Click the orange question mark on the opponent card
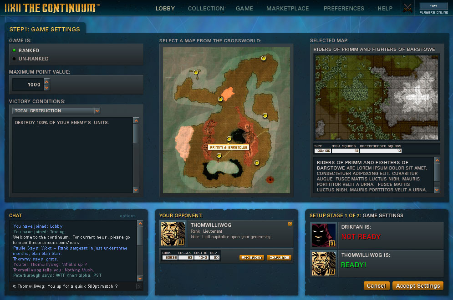Viewport: 453px width, 300px height. click(290, 224)
